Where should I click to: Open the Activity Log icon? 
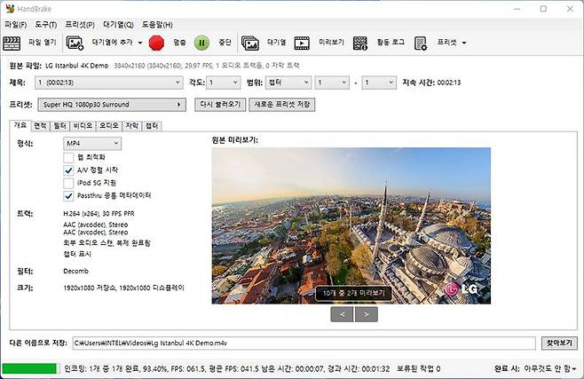360,43
